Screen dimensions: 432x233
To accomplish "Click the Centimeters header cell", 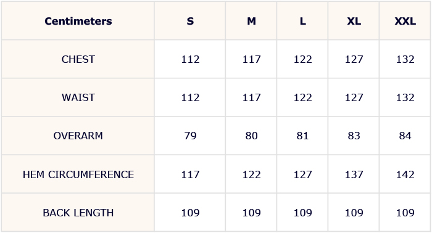I will [78, 21].
